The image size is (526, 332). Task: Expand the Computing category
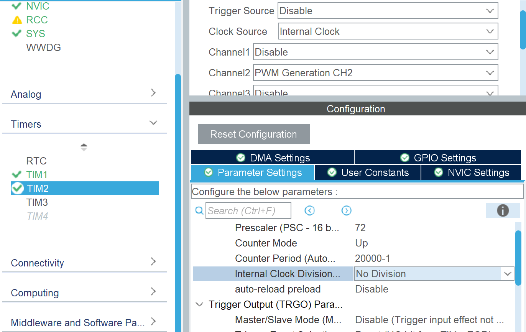click(153, 291)
